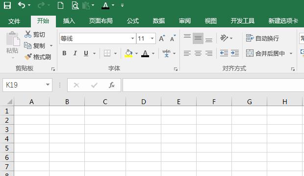Increase font size with the large A icon
Viewport: 304px width, 176px height.
click(x=162, y=38)
